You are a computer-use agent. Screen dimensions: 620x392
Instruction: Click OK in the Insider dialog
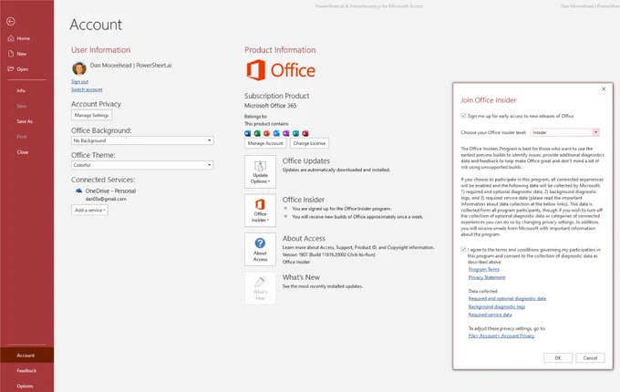[x=558, y=358]
